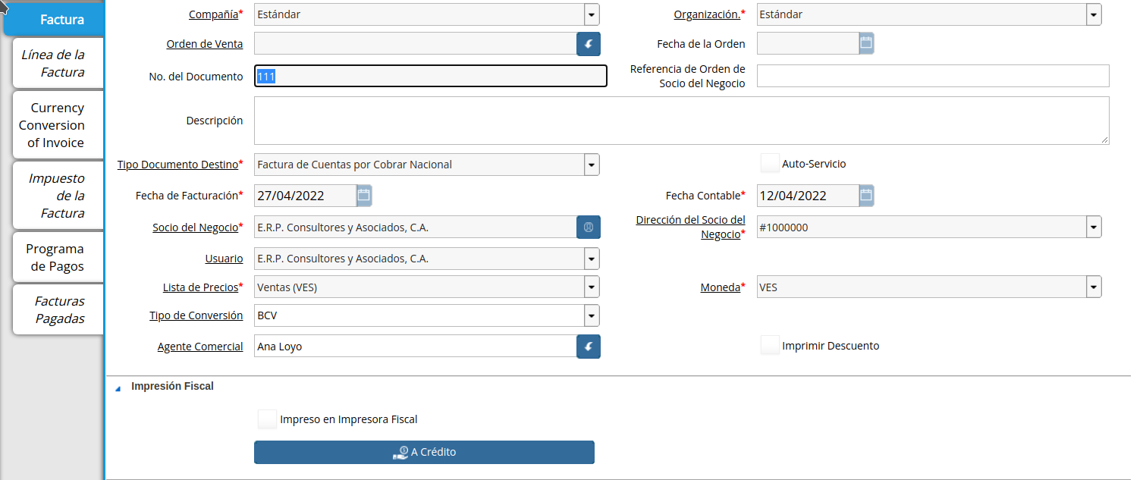Click into the Descripción text area
The height and width of the screenshot is (480, 1143).
point(681,120)
